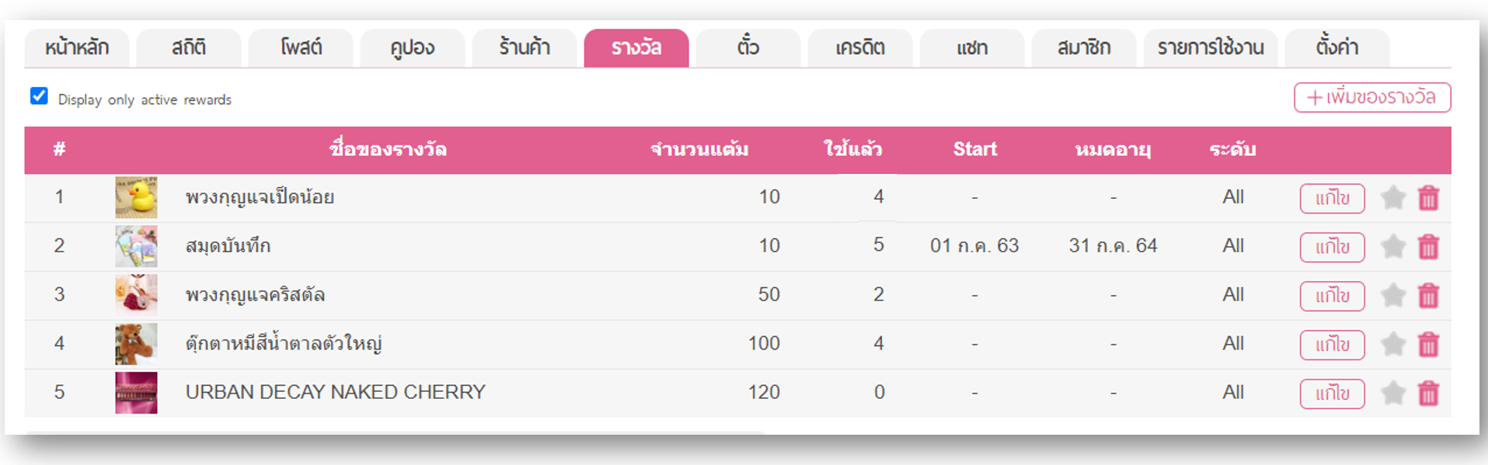Edit the URBAN DECAY NAKED CHERRY reward

pyautogui.click(x=1332, y=394)
